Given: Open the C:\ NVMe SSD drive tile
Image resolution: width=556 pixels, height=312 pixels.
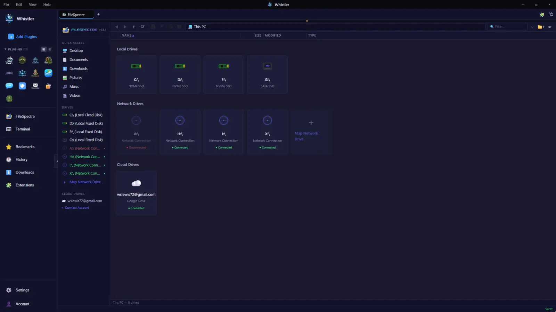Looking at the screenshot, I should [136, 74].
